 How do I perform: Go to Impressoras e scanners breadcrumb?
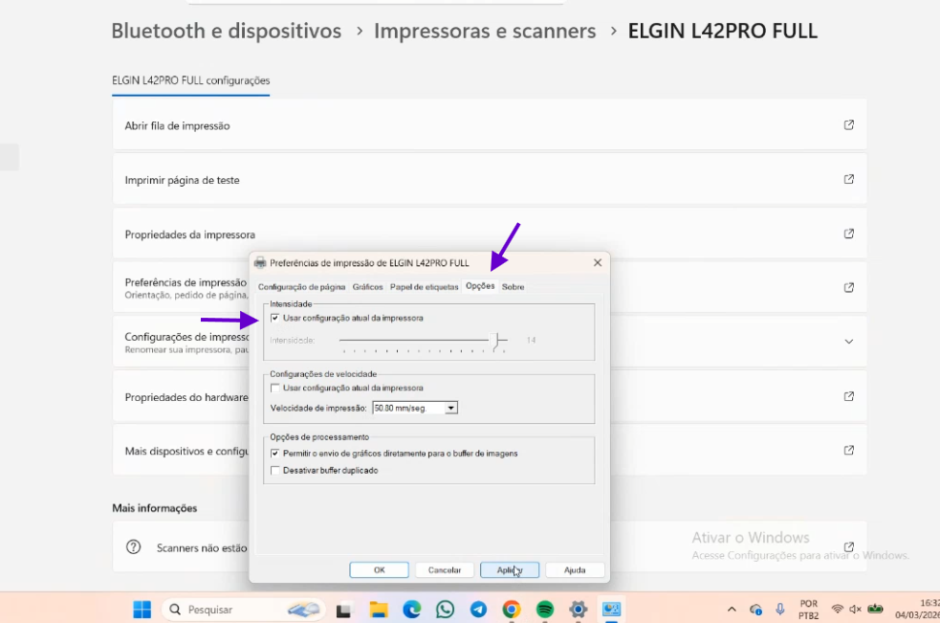(x=485, y=31)
